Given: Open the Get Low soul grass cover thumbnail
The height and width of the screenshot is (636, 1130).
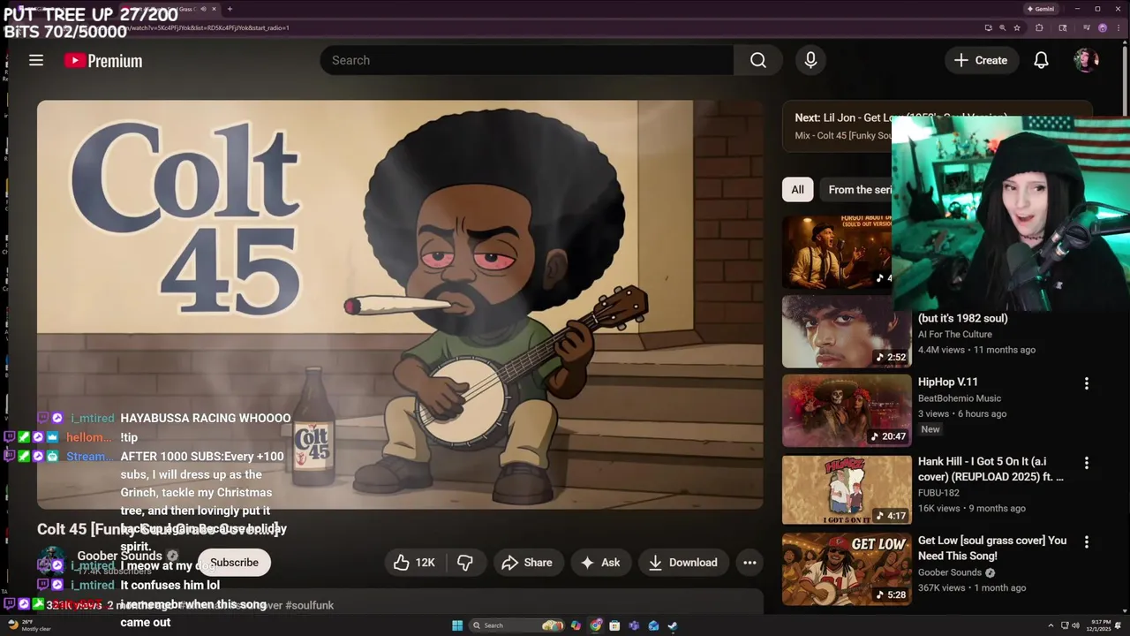Looking at the screenshot, I should pyautogui.click(x=847, y=569).
